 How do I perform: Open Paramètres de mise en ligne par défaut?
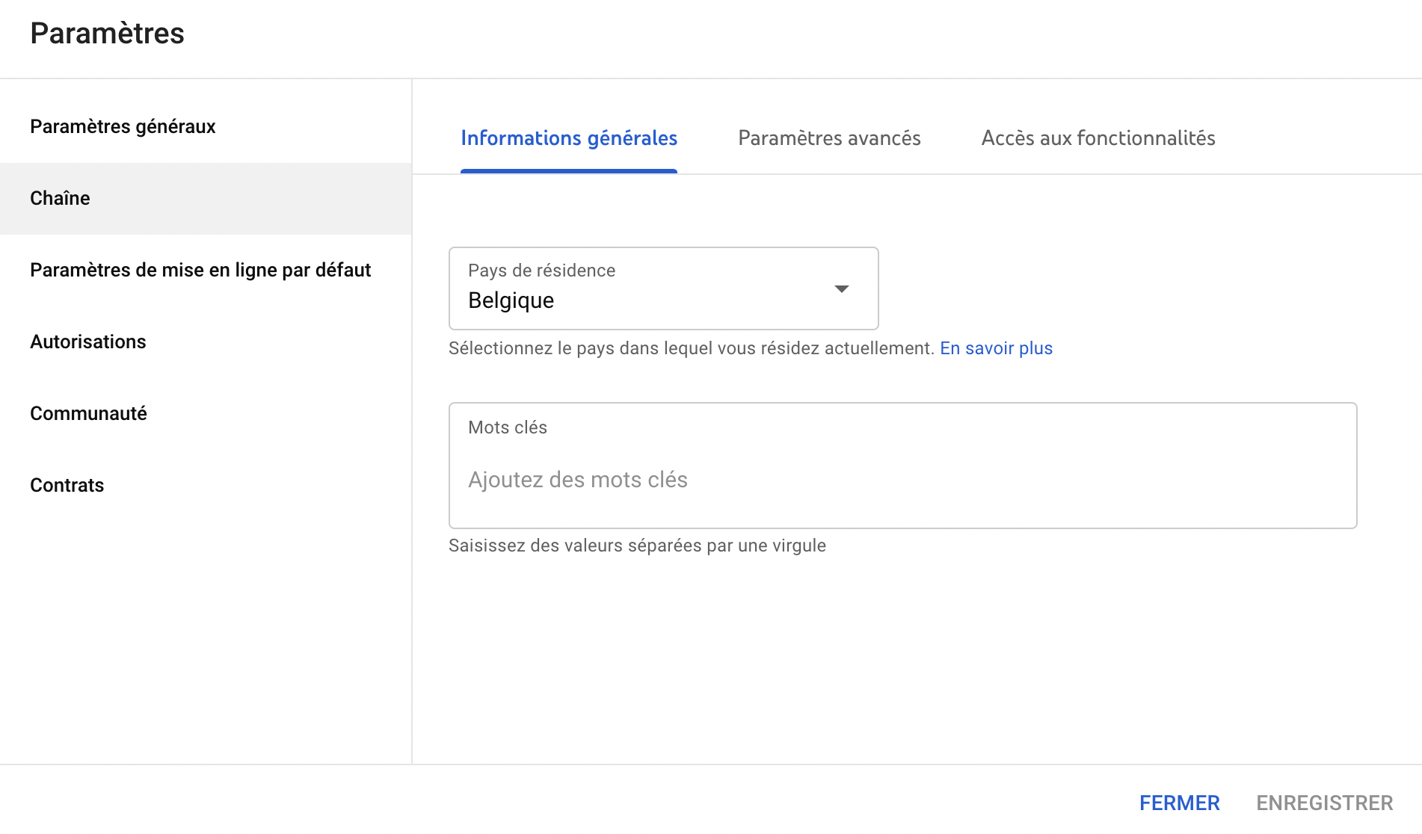pos(206,271)
